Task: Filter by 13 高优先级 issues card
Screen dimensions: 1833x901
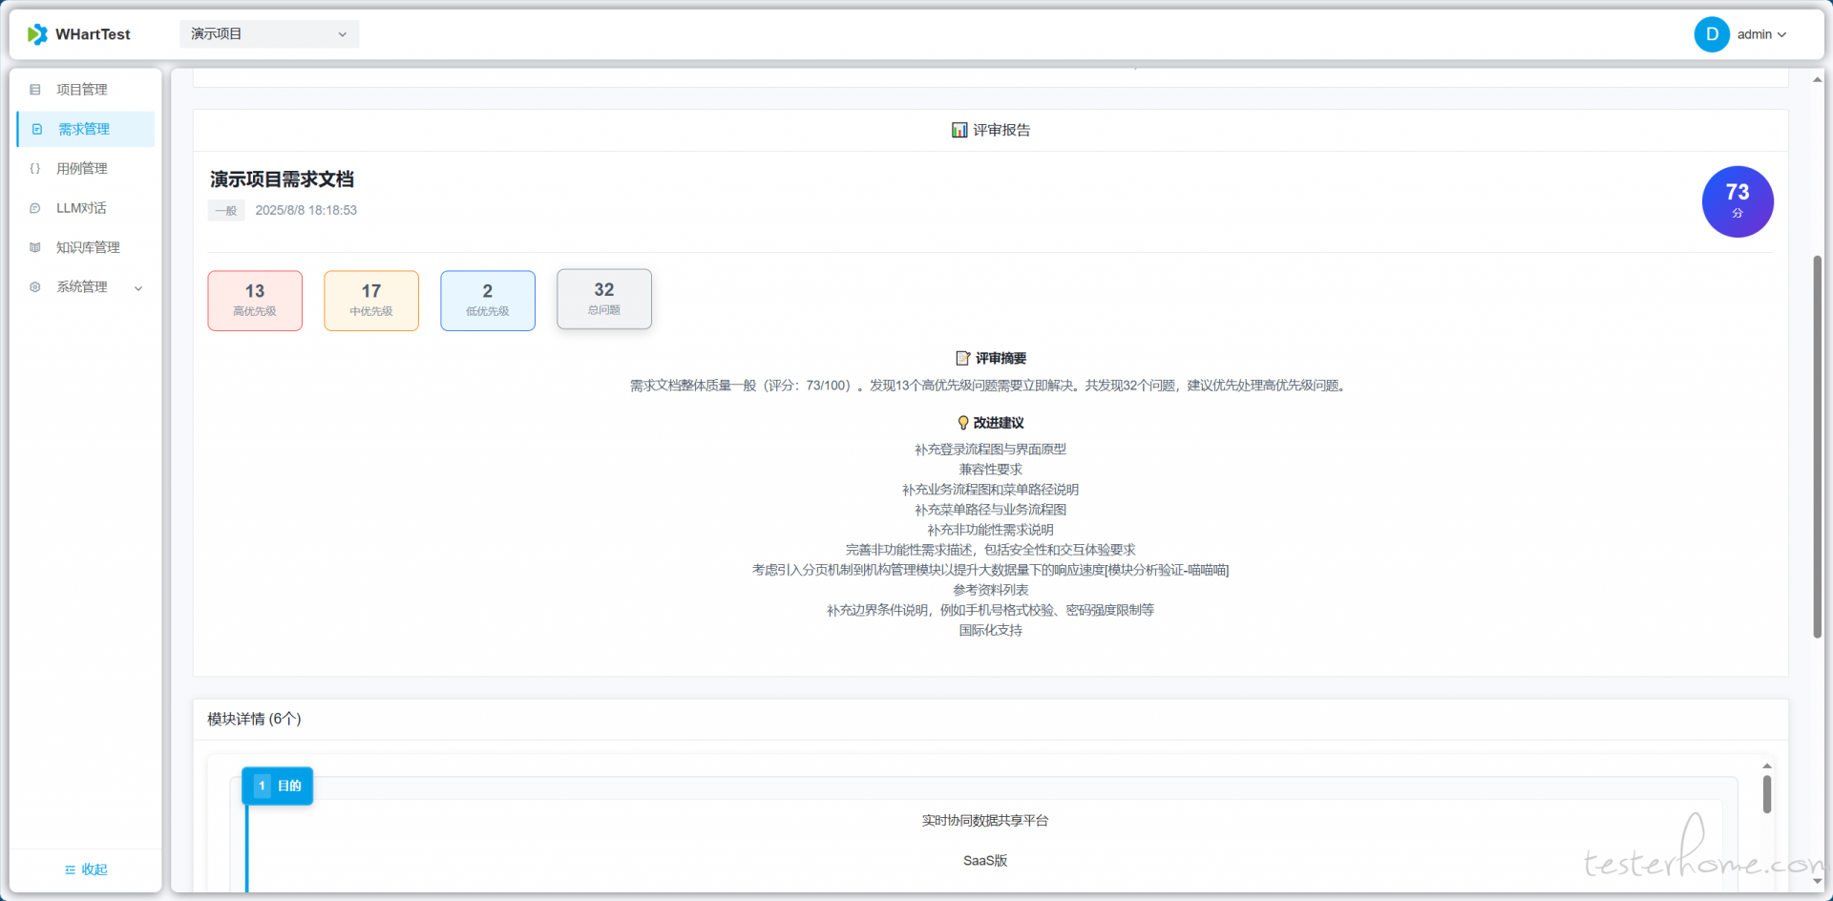Action: tap(255, 301)
